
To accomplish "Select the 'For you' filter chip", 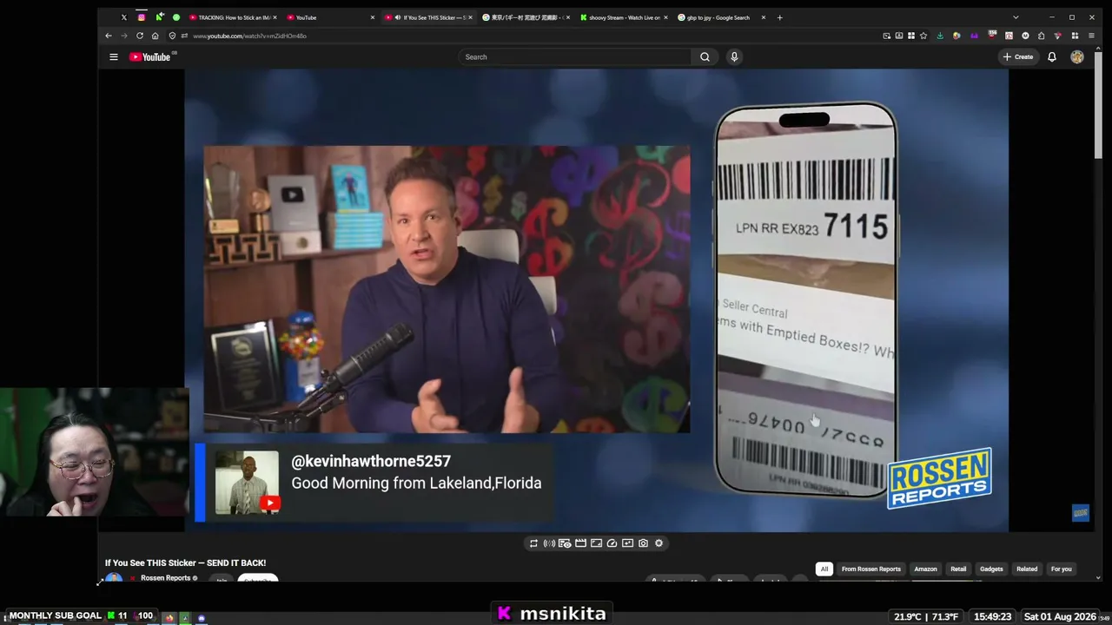I will click(x=1062, y=569).
